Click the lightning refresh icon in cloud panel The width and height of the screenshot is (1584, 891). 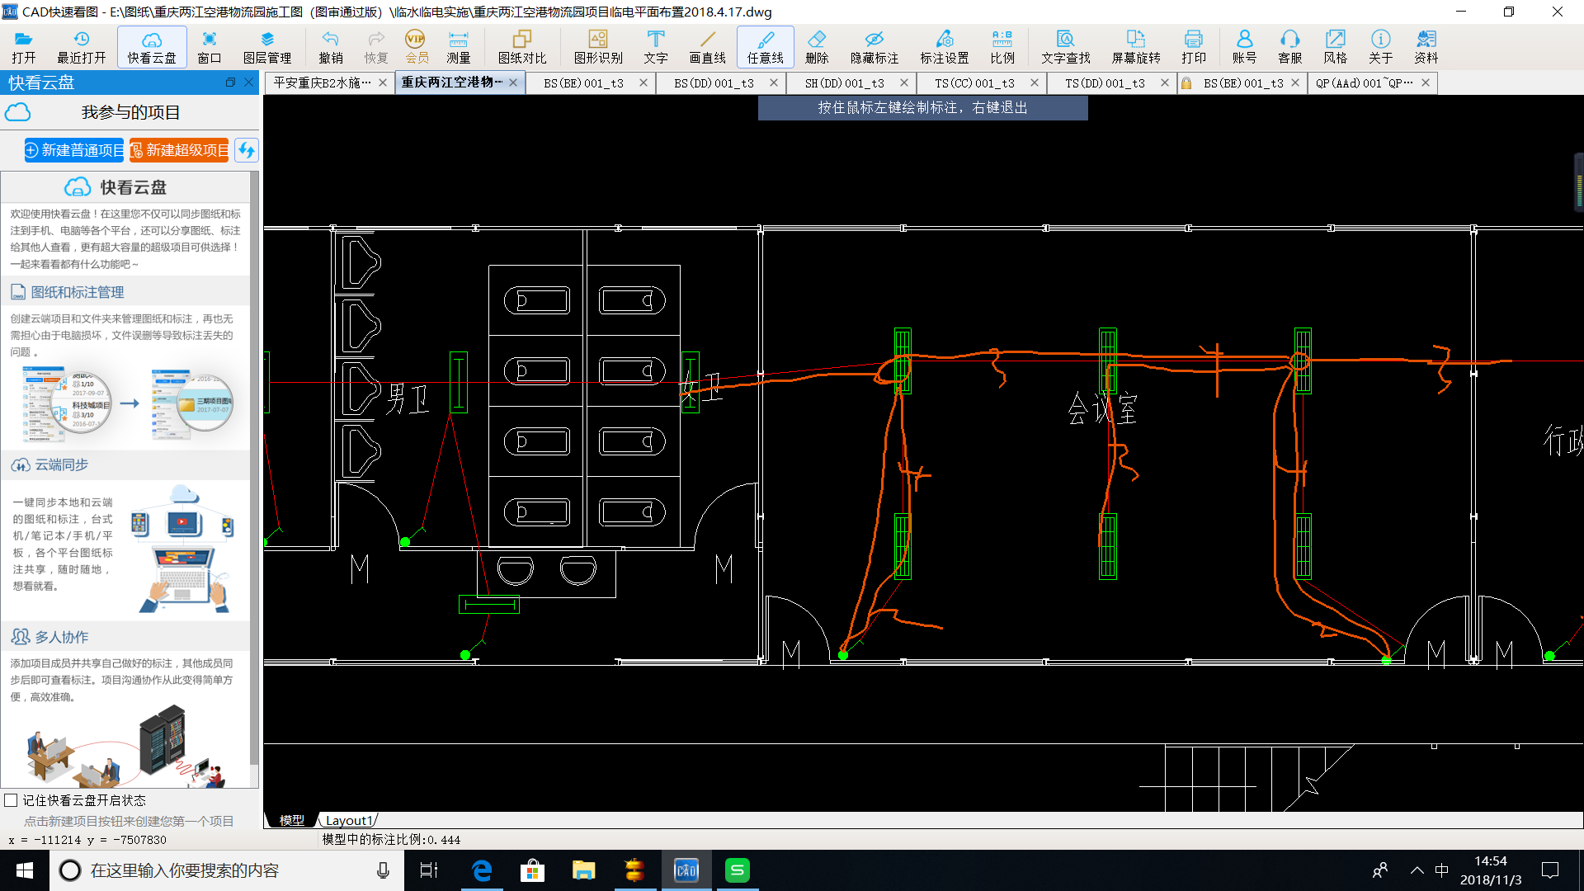click(246, 150)
